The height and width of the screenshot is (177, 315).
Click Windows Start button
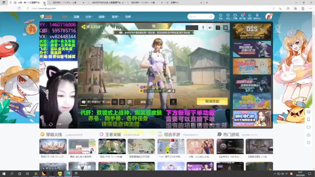coord(4,173)
